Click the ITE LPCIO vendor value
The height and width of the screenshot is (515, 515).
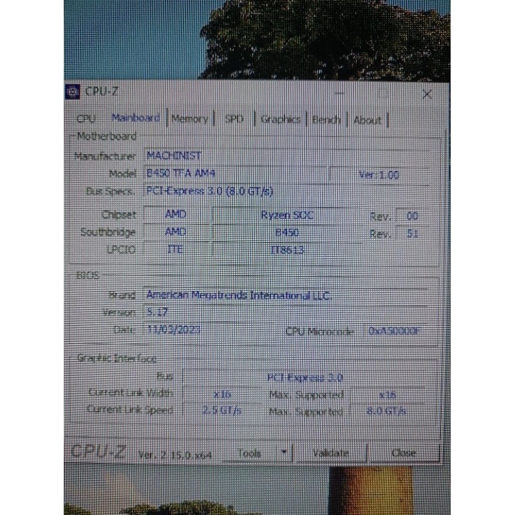coord(176,249)
